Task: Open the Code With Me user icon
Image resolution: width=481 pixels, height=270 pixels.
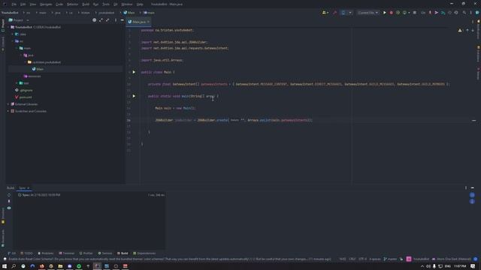Action: [325, 13]
